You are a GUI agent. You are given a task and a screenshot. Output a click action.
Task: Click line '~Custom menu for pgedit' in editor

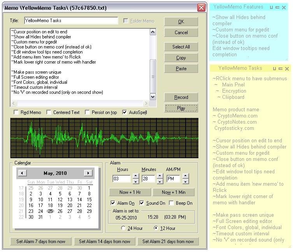pos(34,42)
